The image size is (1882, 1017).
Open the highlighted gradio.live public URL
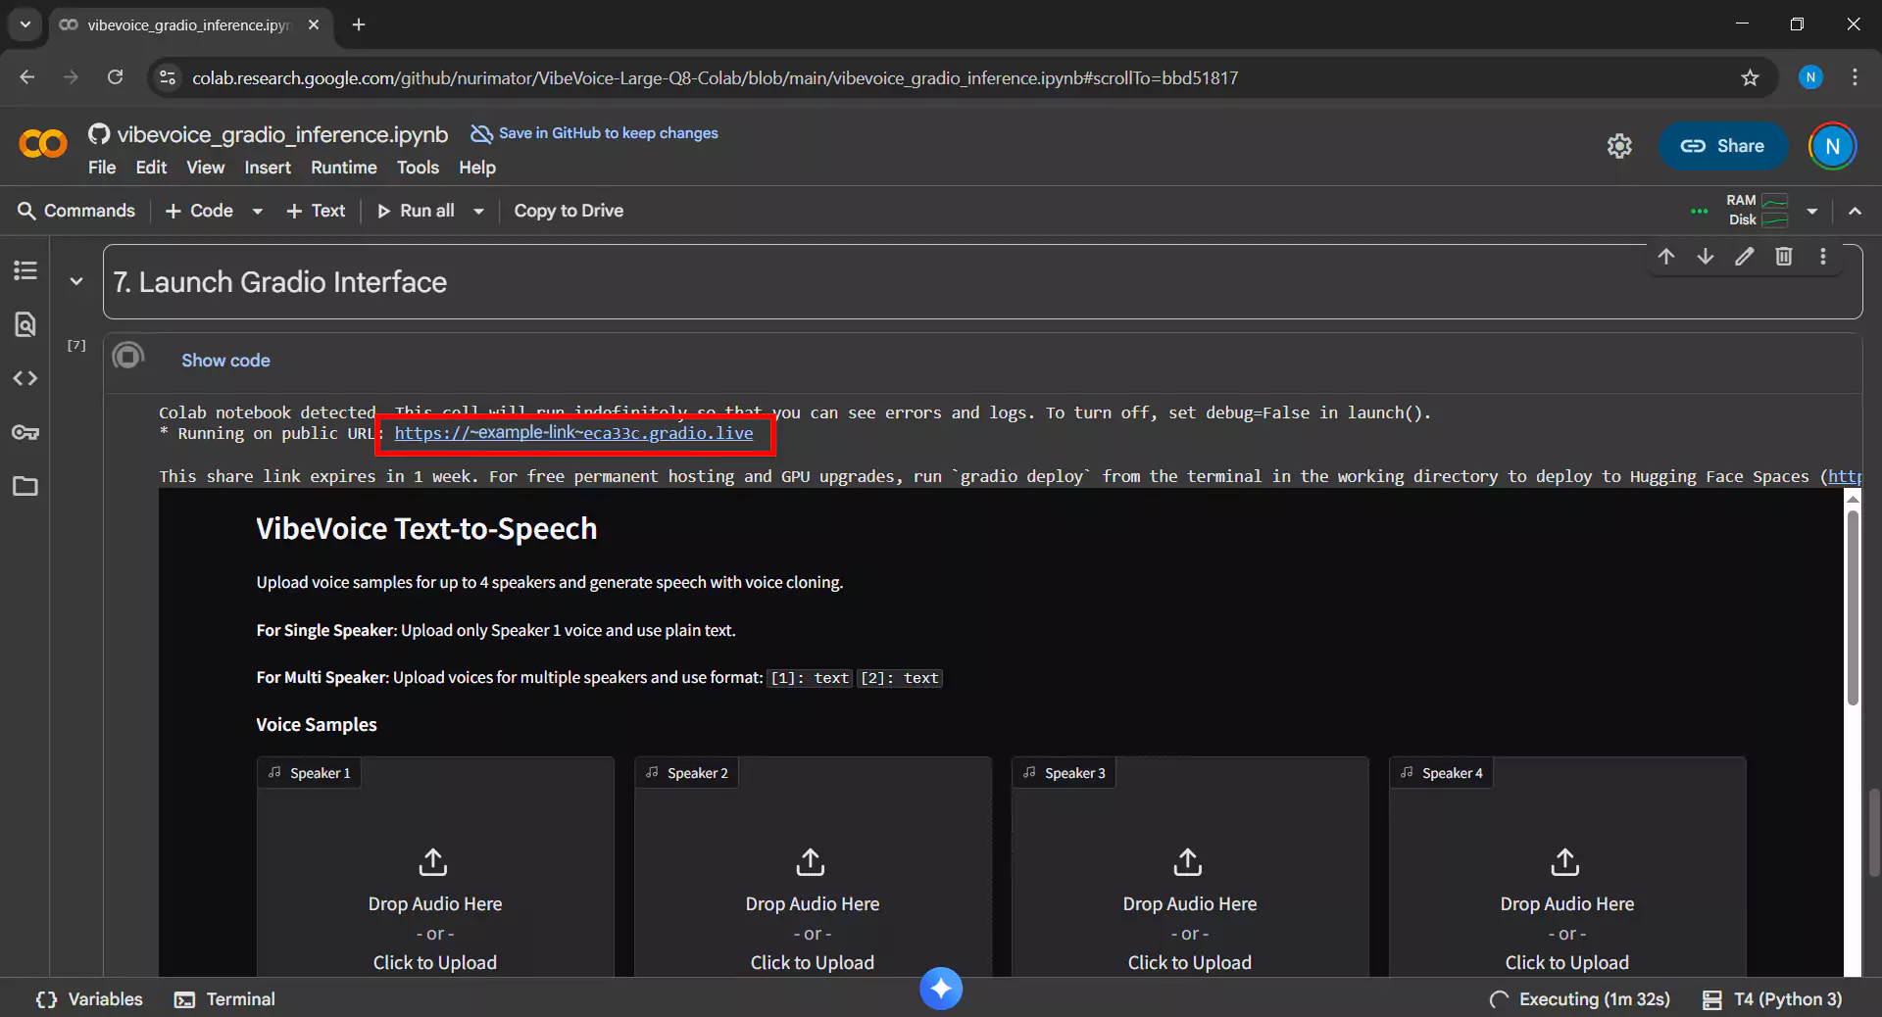pyautogui.click(x=573, y=434)
